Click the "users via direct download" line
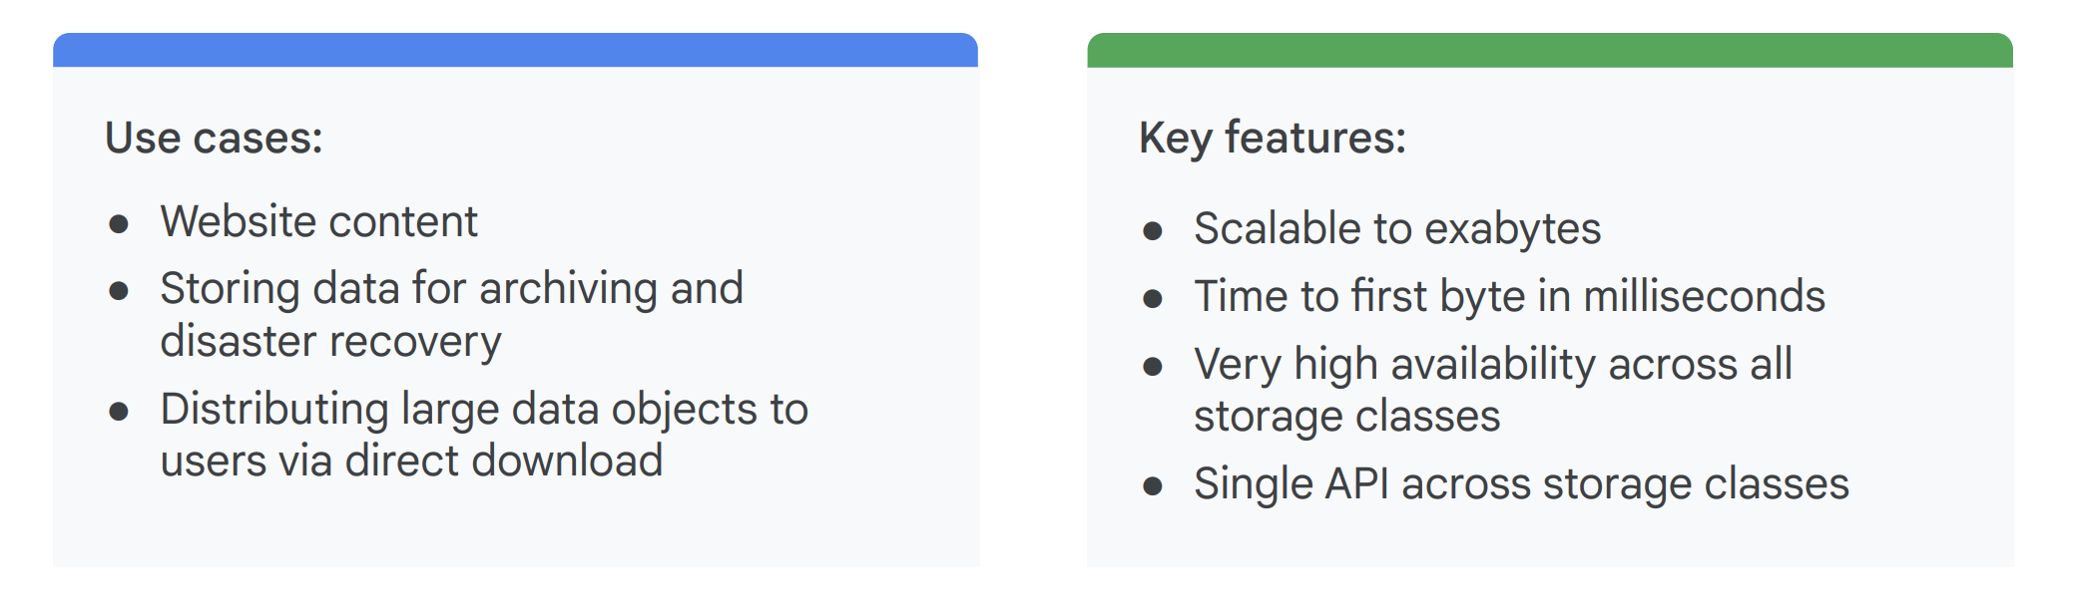Image resolution: width=2074 pixels, height=610 pixels. coord(411,460)
